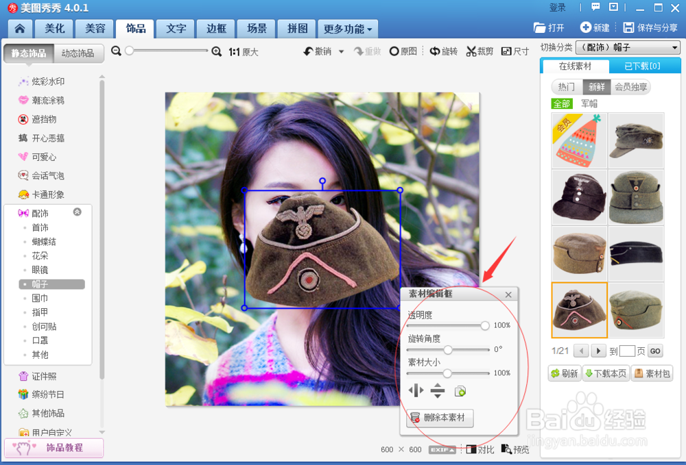The image size is (686, 465).
Task: Open a file with 打开
Action: tap(549, 28)
